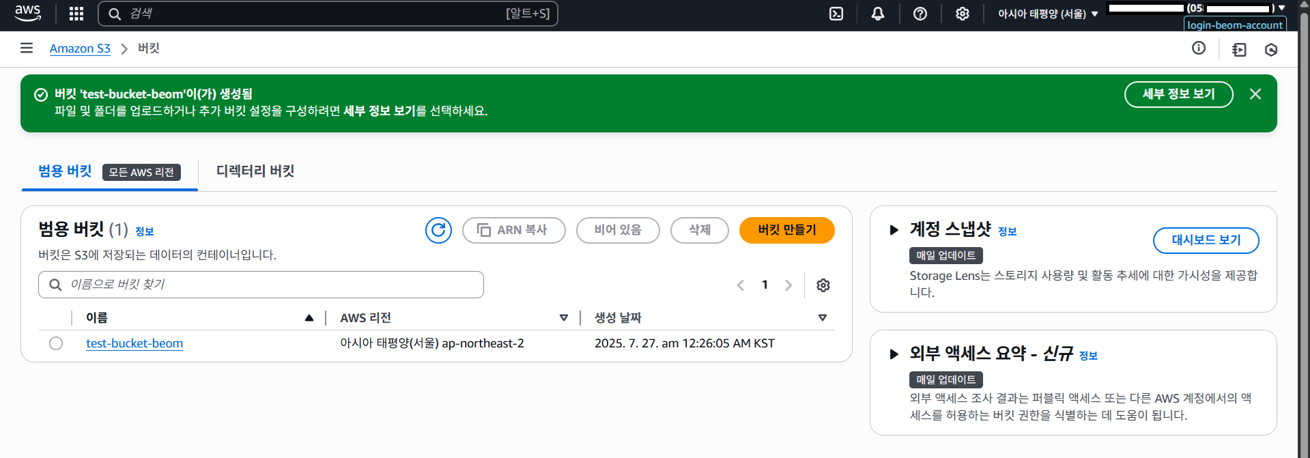This screenshot has height=458, width=1310.
Task: Open the test-bucket-beom bucket link
Action: pyautogui.click(x=134, y=343)
